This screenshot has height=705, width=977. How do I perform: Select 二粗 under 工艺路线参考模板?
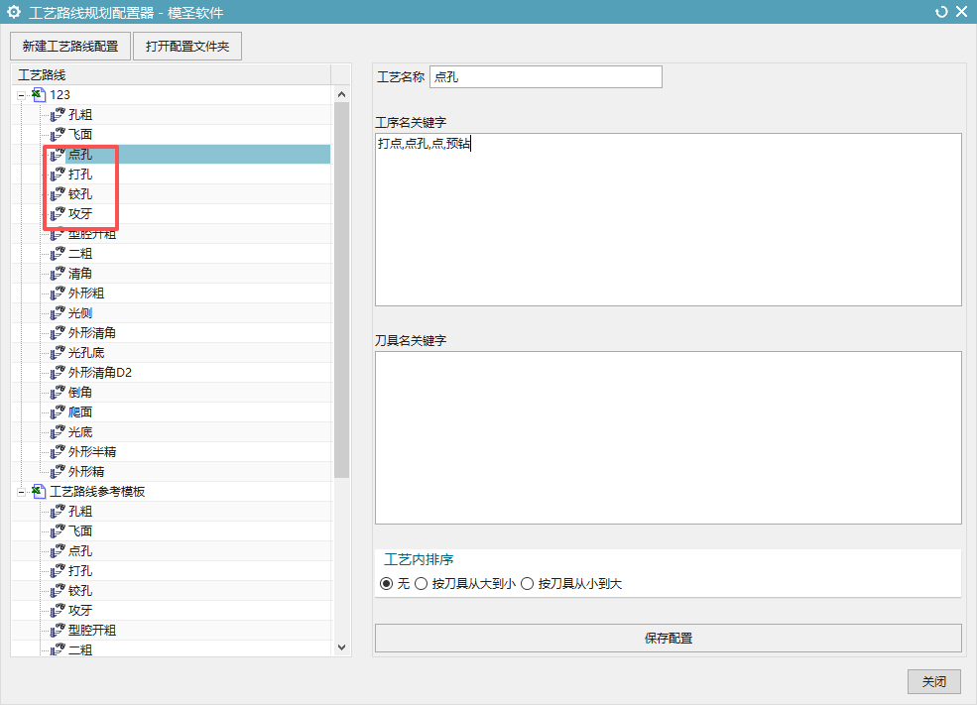(x=80, y=650)
